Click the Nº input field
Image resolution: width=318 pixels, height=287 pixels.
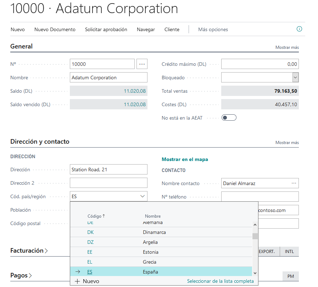point(102,64)
